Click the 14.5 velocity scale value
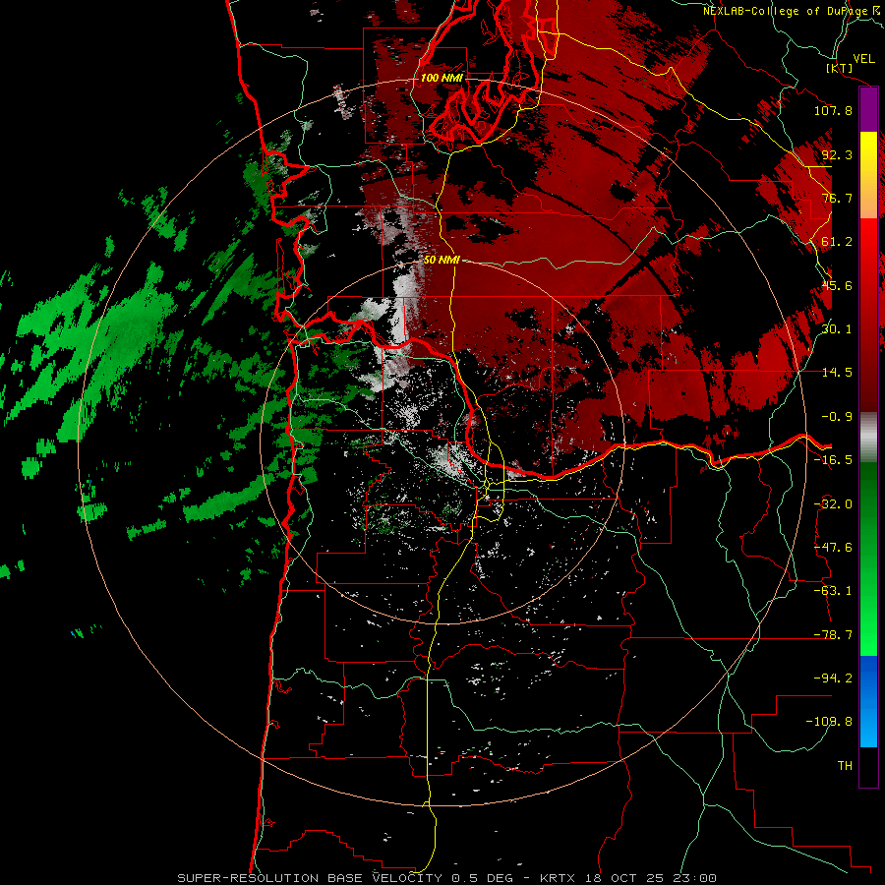 click(837, 373)
